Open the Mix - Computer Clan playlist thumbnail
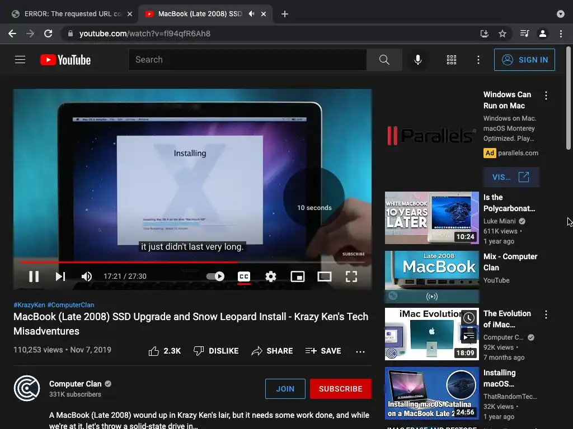Image resolution: width=573 pixels, height=429 pixels. (431, 277)
